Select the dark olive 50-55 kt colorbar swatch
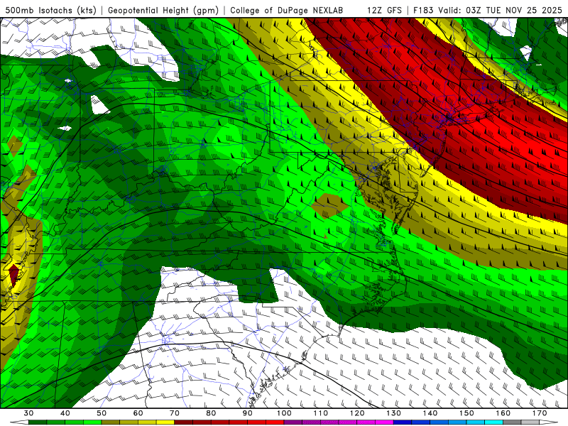The height and width of the screenshot is (426, 568). tap(111, 422)
